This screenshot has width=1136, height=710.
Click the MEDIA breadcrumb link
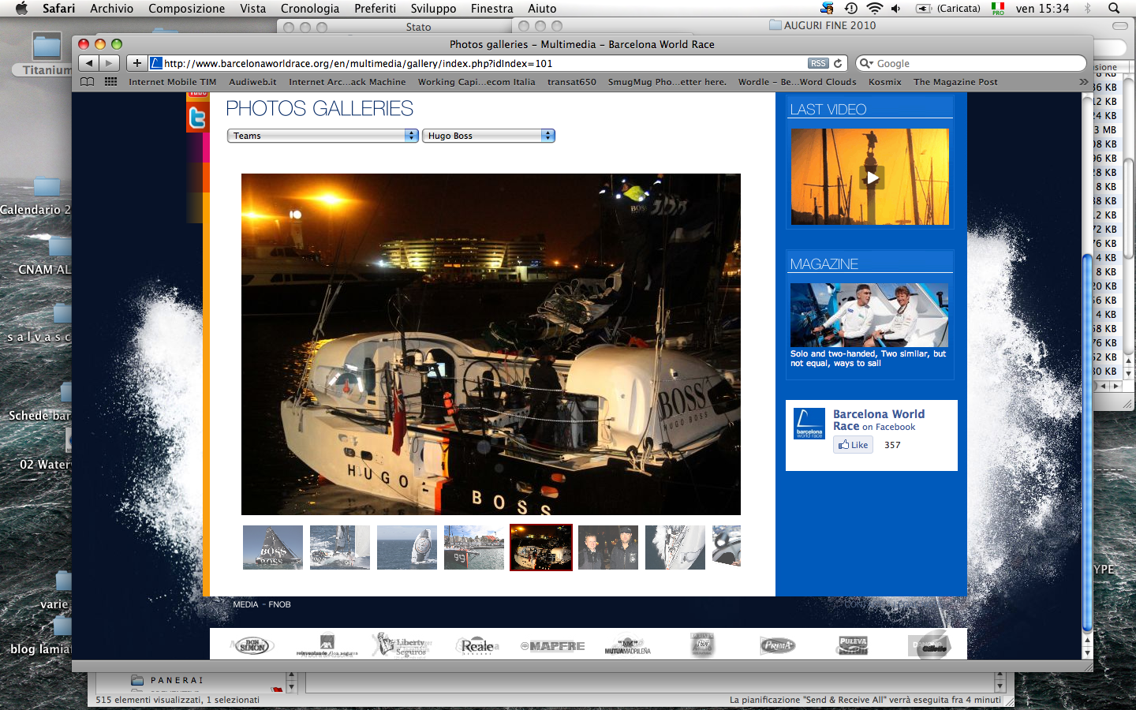(x=245, y=604)
